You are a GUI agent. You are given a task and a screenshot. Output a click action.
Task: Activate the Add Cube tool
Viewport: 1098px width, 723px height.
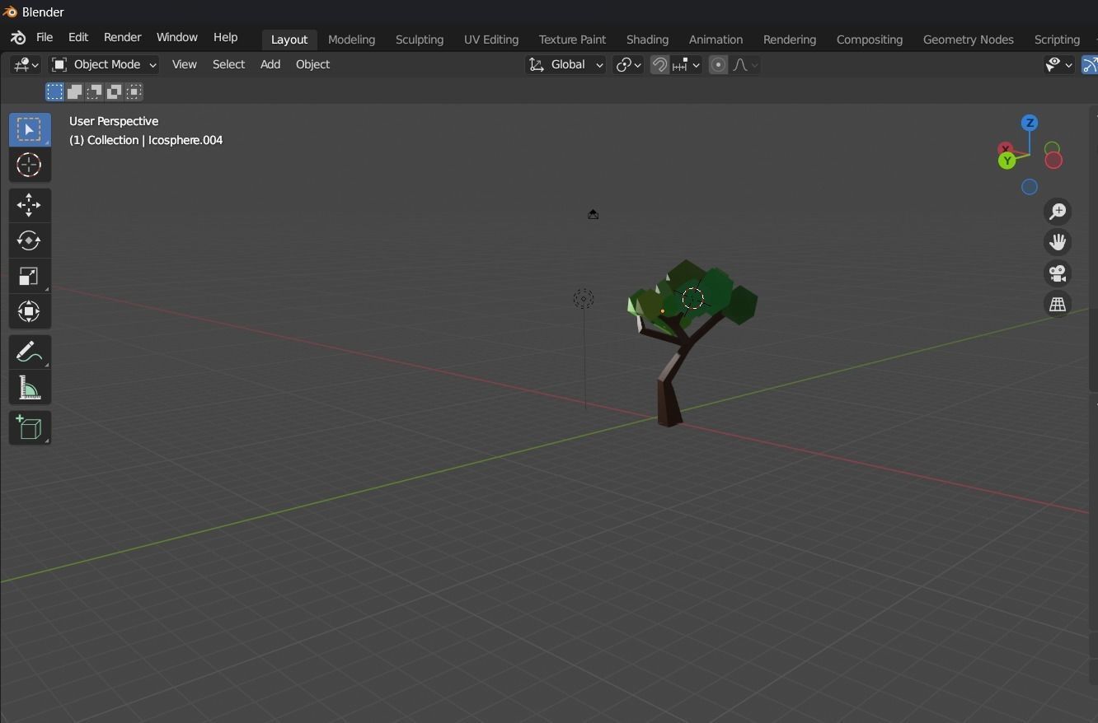click(x=30, y=428)
